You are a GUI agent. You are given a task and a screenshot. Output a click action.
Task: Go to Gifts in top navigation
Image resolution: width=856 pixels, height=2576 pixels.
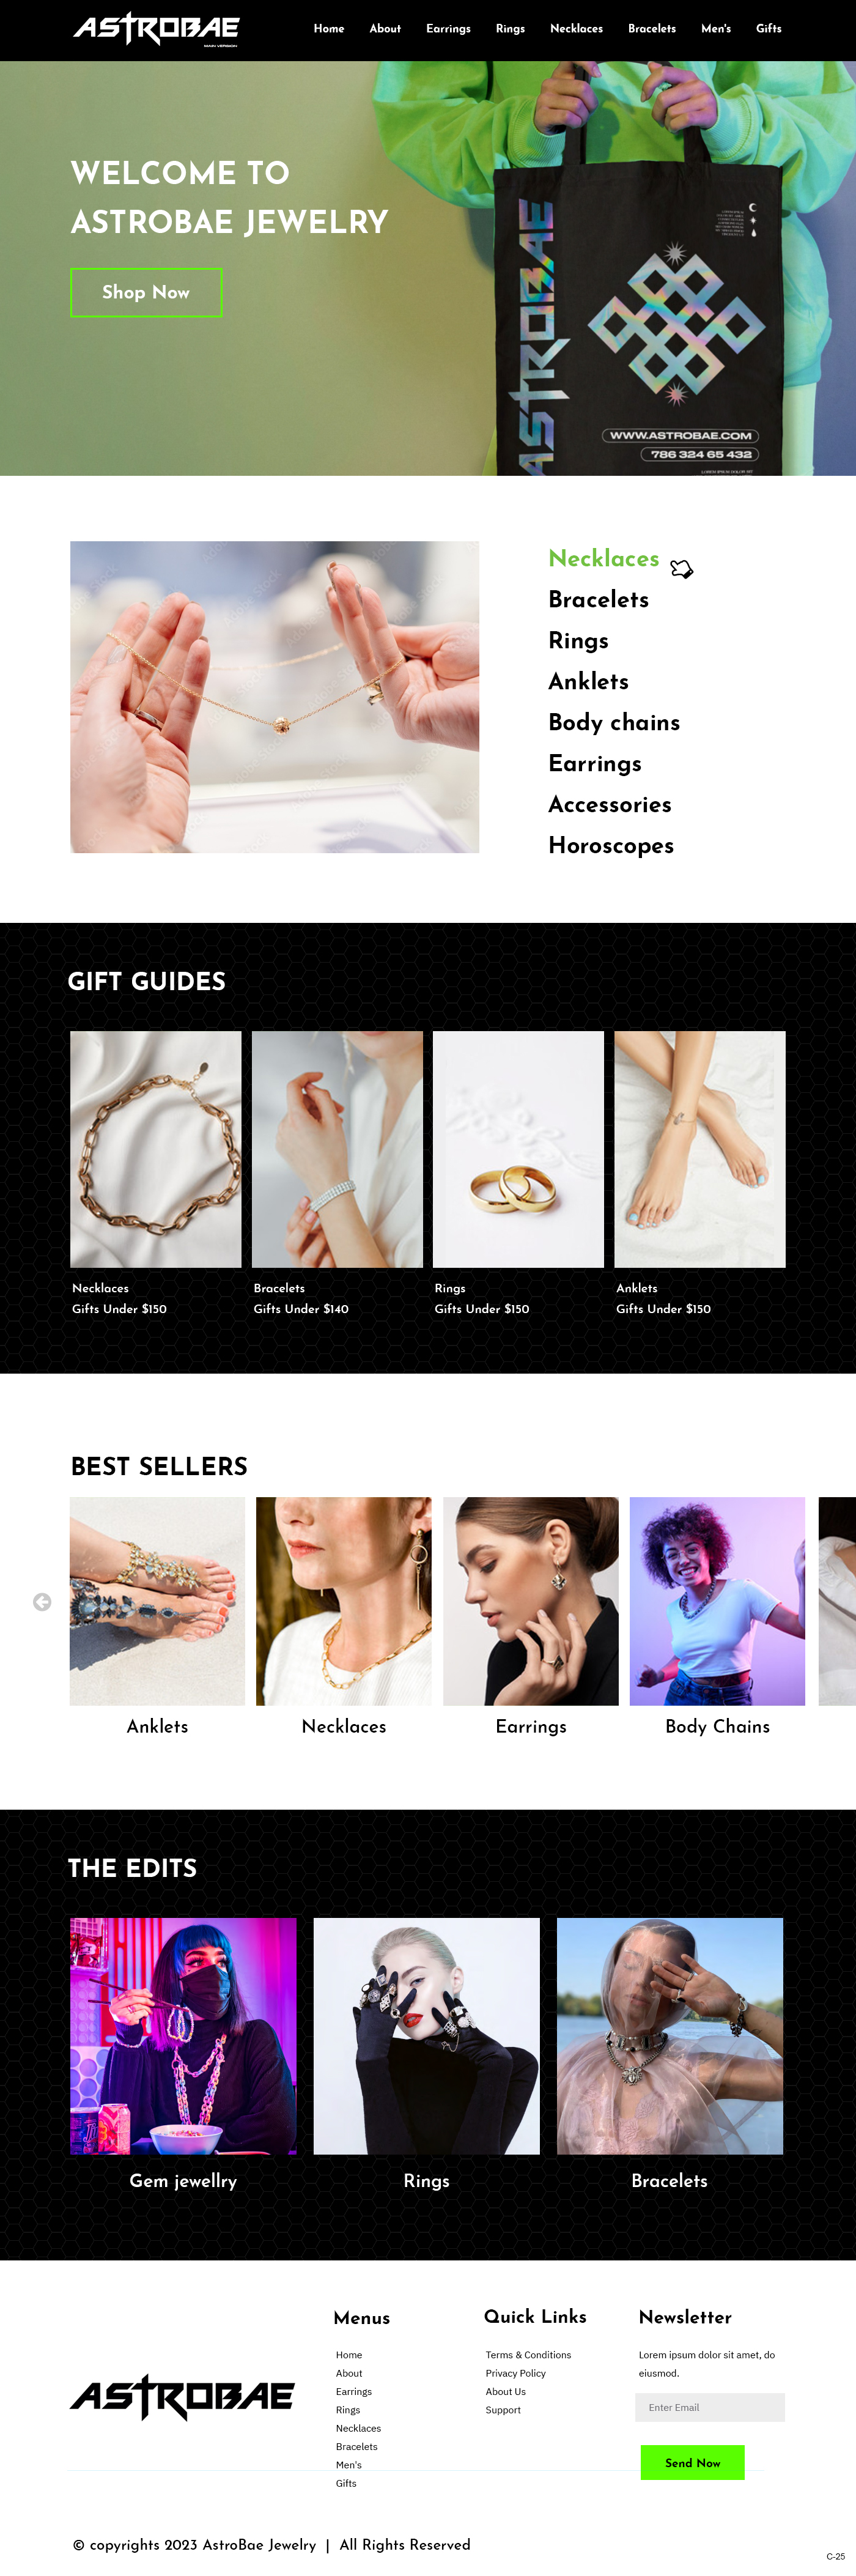coord(769,29)
